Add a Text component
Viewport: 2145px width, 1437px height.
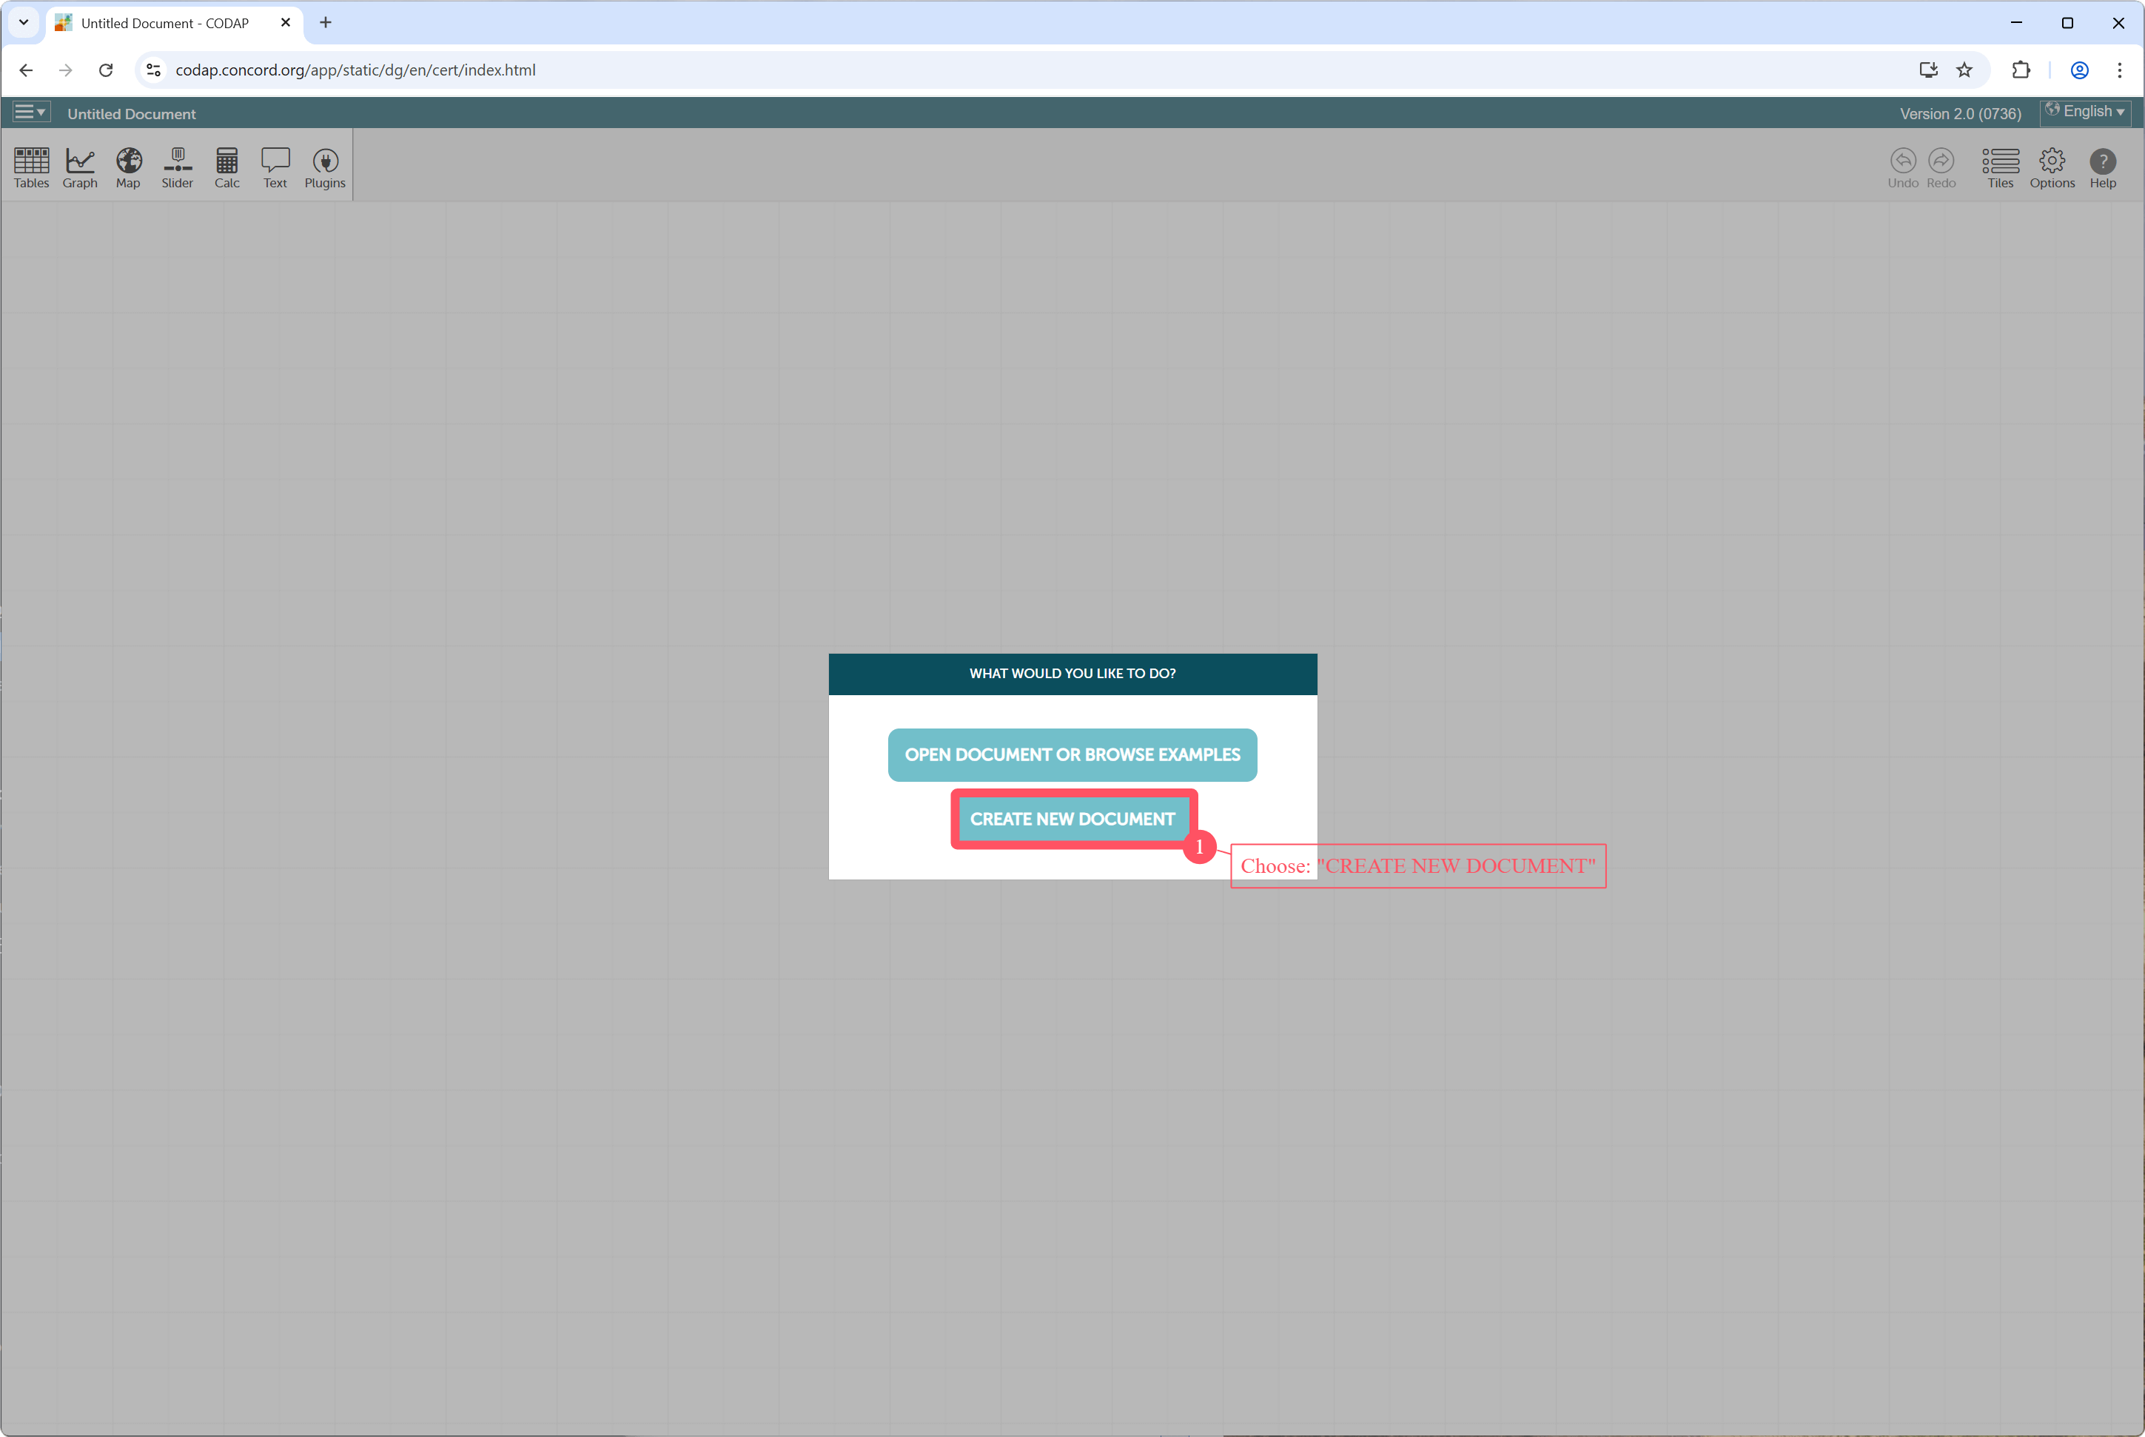(275, 168)
